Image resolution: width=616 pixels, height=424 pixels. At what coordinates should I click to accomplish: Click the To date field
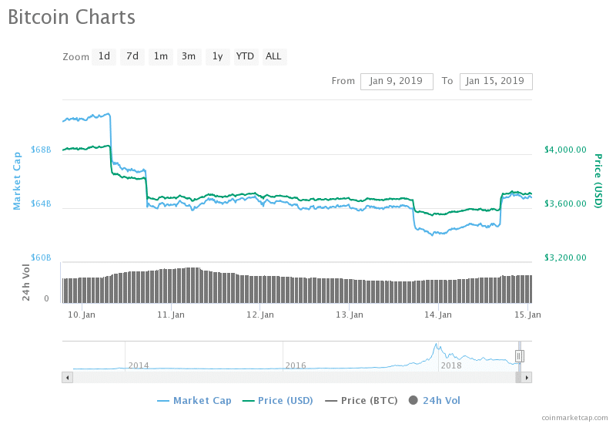[496, 82]
